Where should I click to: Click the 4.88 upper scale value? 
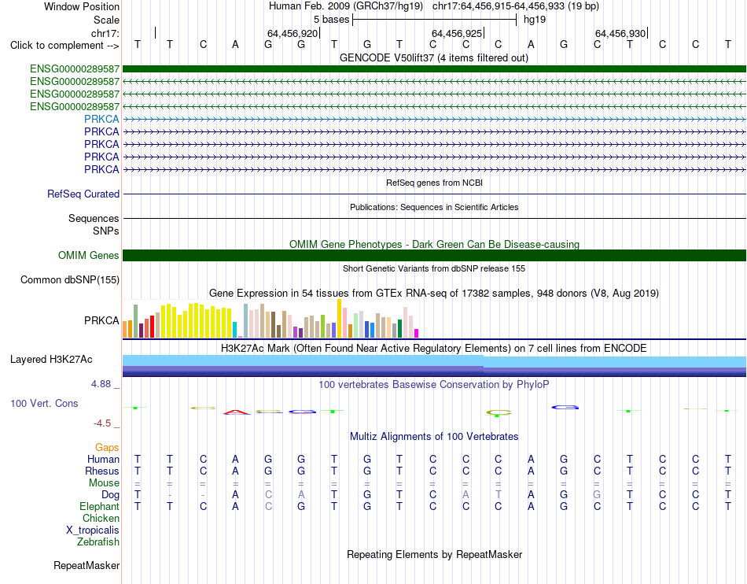101,384
